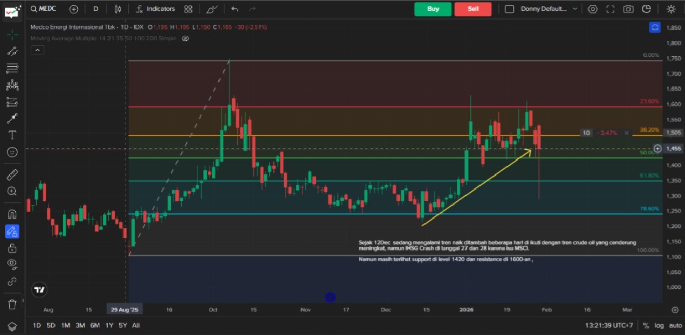Toggle auto scale on price axis
The width and height of the screenshot is (685, 335).
click(x=675, y=325)
